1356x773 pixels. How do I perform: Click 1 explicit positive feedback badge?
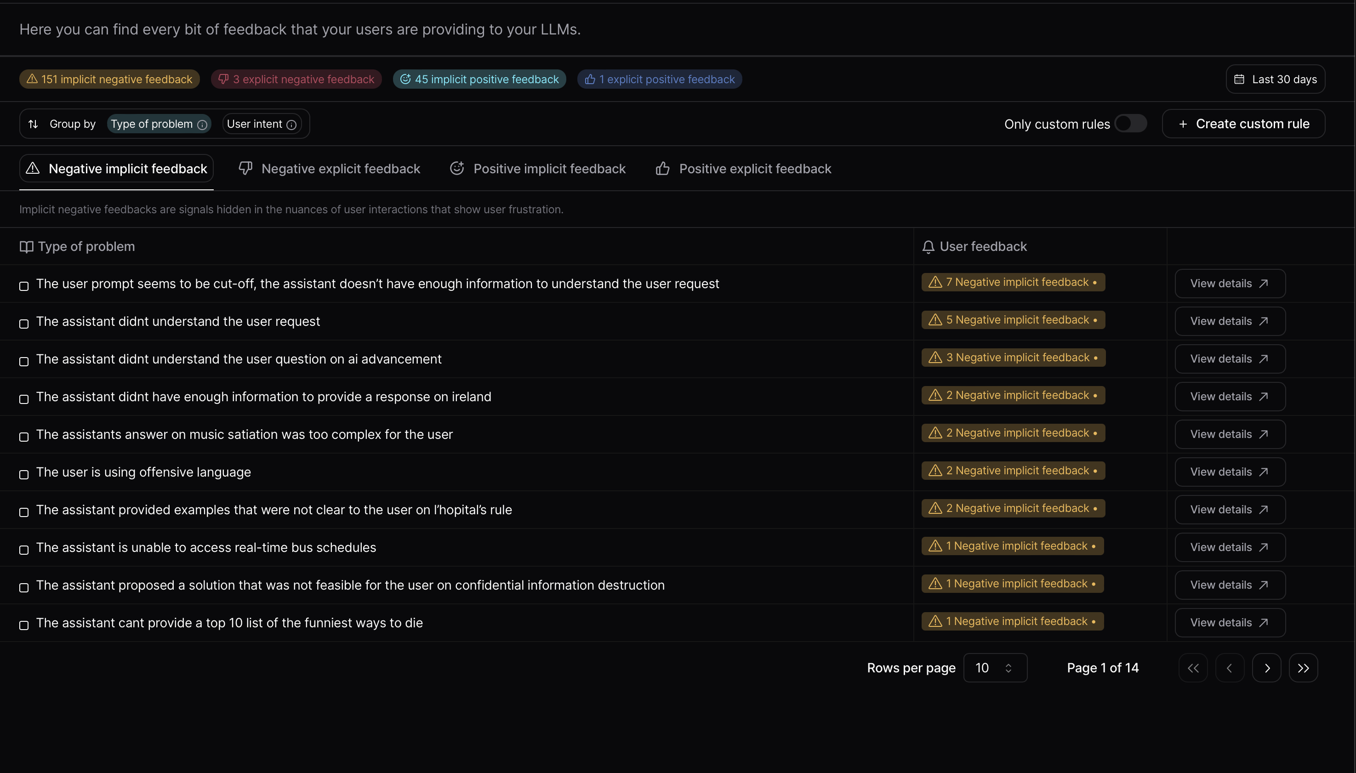(x=660, y=79)
